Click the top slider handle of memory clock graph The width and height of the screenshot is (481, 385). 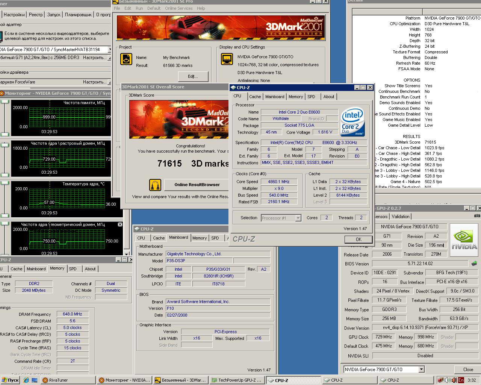[x=5, y=101]
